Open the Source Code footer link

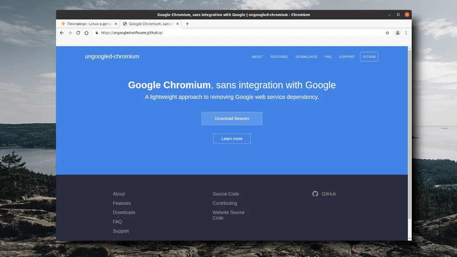coord(226,194)
